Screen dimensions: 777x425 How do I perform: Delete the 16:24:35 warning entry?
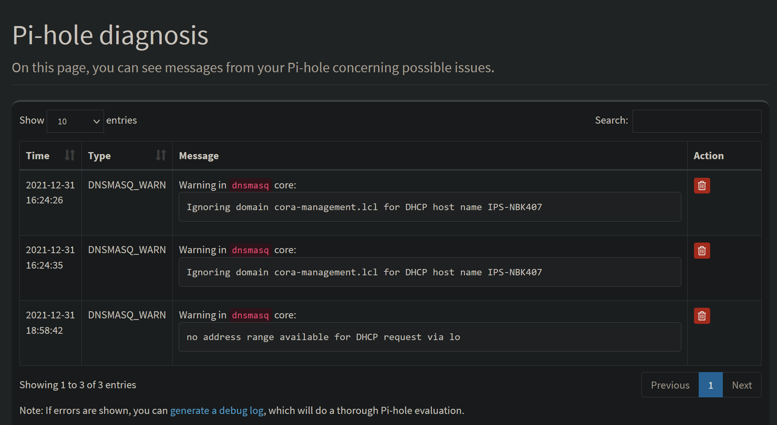[x=702, y=251]
